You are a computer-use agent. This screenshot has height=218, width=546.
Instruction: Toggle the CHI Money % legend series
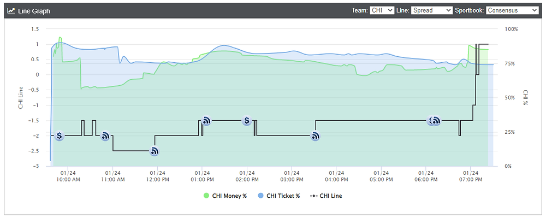[225, 196]
